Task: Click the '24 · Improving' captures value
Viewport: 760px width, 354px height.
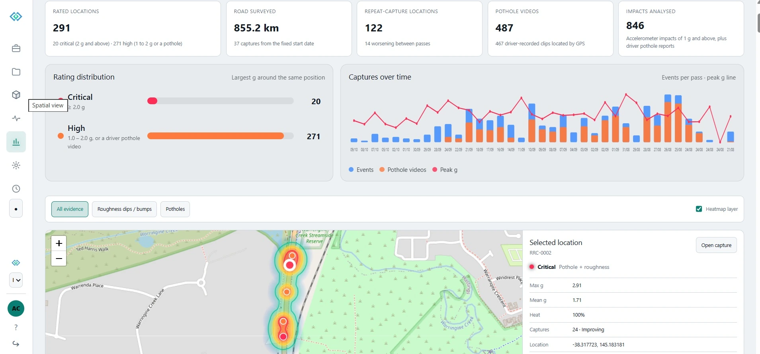Action: (x=588, y=330)
